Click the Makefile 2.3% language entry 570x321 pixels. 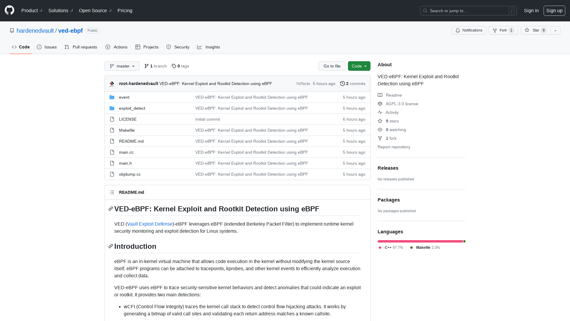pyautogui.click(x=425, y=248)
